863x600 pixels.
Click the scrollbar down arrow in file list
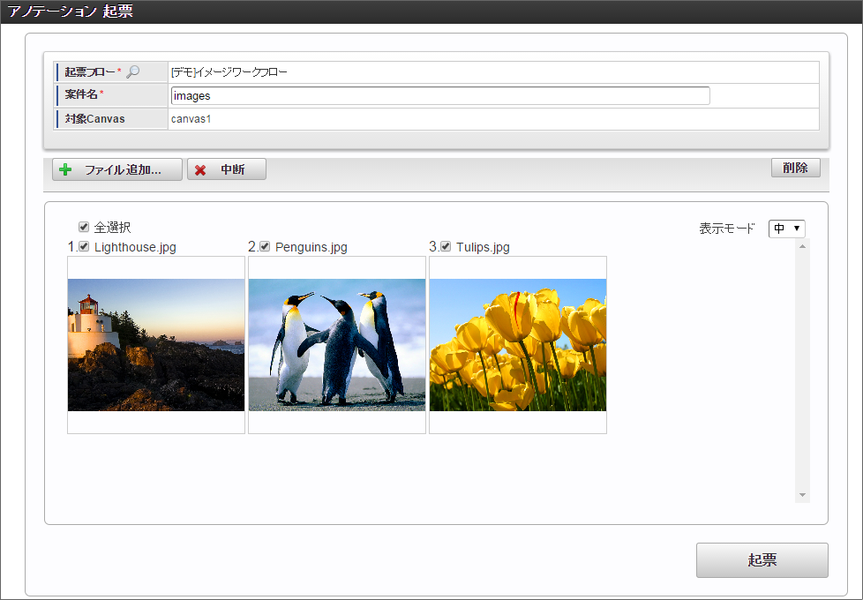pos(802,495)
